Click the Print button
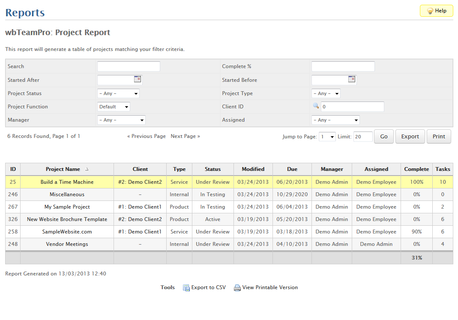 pos(439,137)
